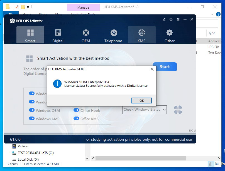Click the navigation pane scroll down arrow
The width and height of the screenshot is (225, 171).
pyautogui.click(x=87, y=158)
